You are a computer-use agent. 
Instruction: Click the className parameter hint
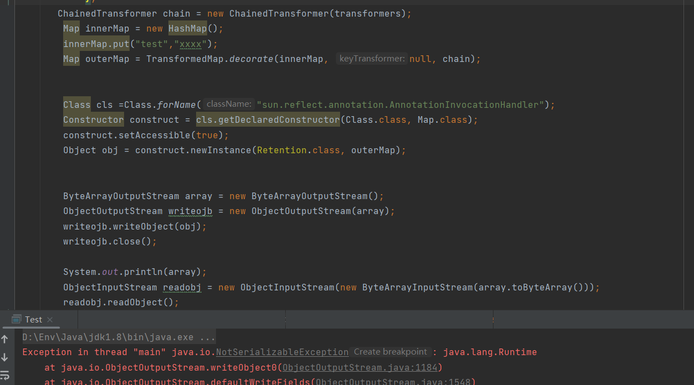(229, 104)
